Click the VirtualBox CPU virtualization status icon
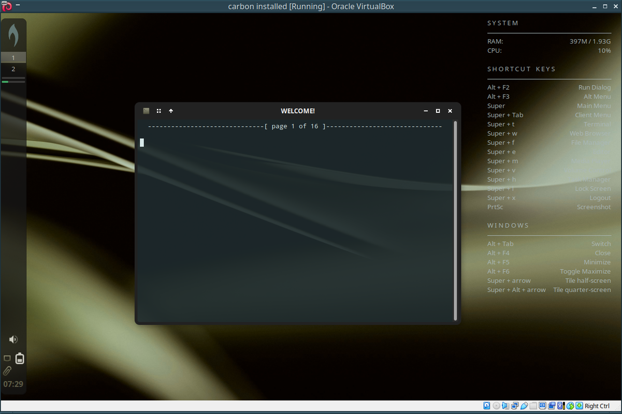 [x=561, y=406]
